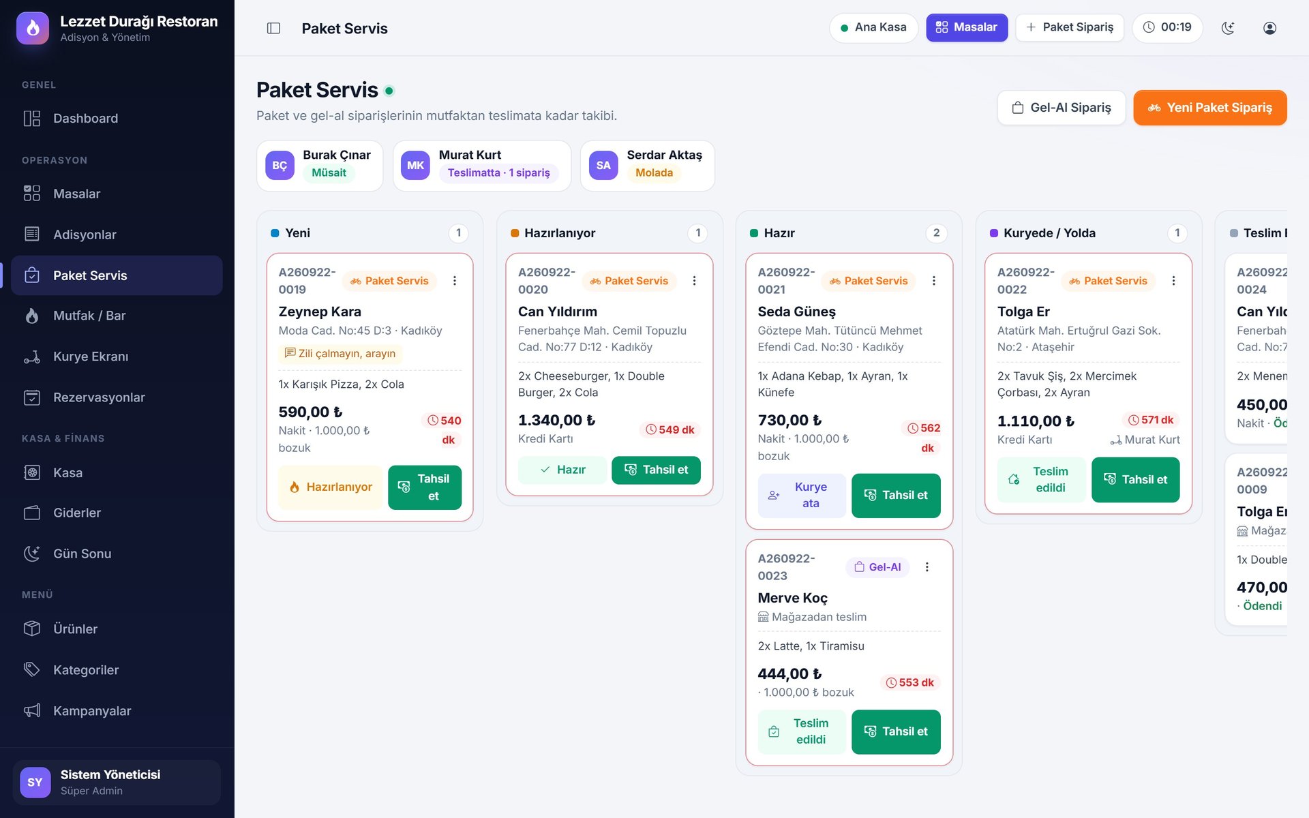
Task: Click Gel-Al Sipariş button
Action: pos(1062,108)
